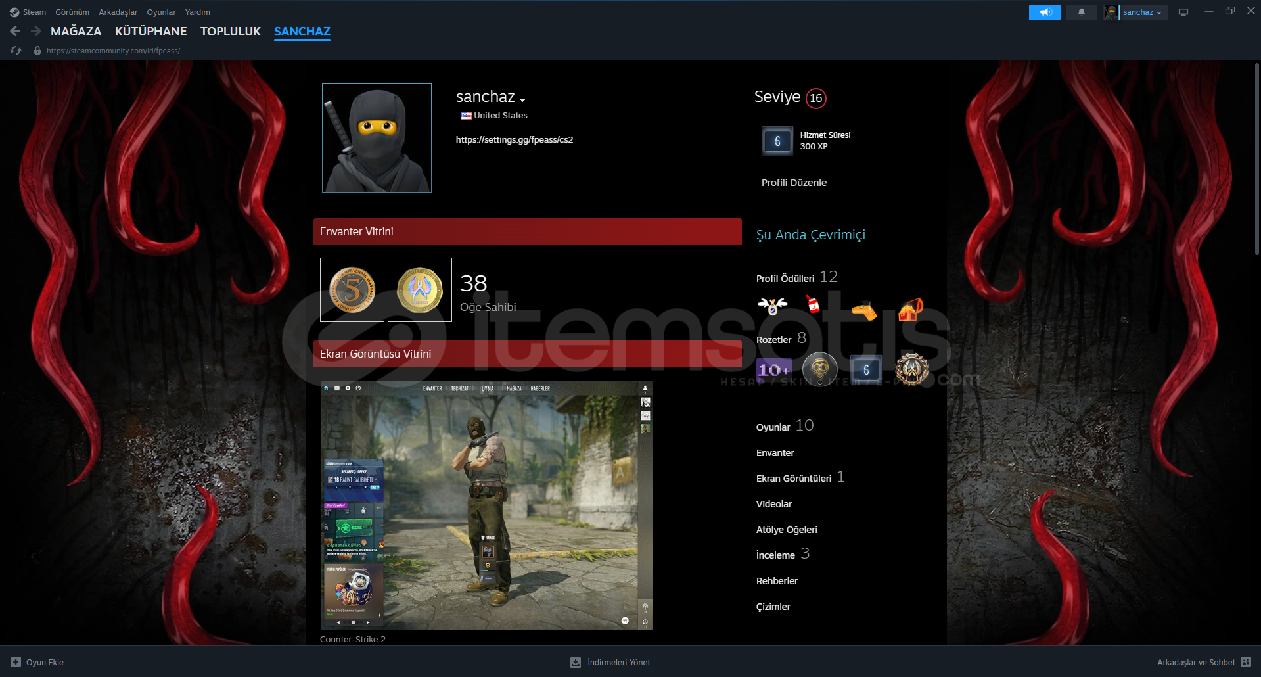Click the page URL address field
Viewport: 1261px width, 677px height.
click(113, 51)
